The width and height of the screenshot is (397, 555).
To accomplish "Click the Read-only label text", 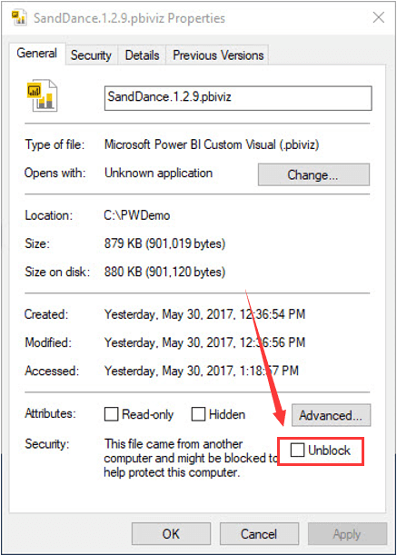I will point(148,414).
